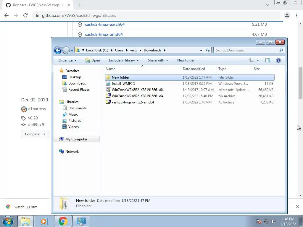Image resolution: width=303 pixels, height=227 pixels.
Task: Open Music library
Action: point(73,114)
